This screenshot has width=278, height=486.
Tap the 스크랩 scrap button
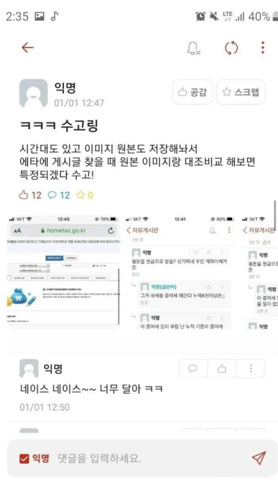point(241,92)
